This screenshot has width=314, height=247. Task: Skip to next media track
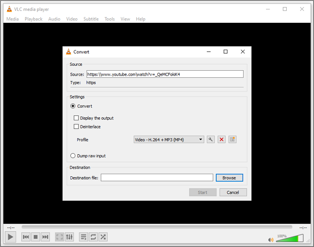tap(45, 237)
